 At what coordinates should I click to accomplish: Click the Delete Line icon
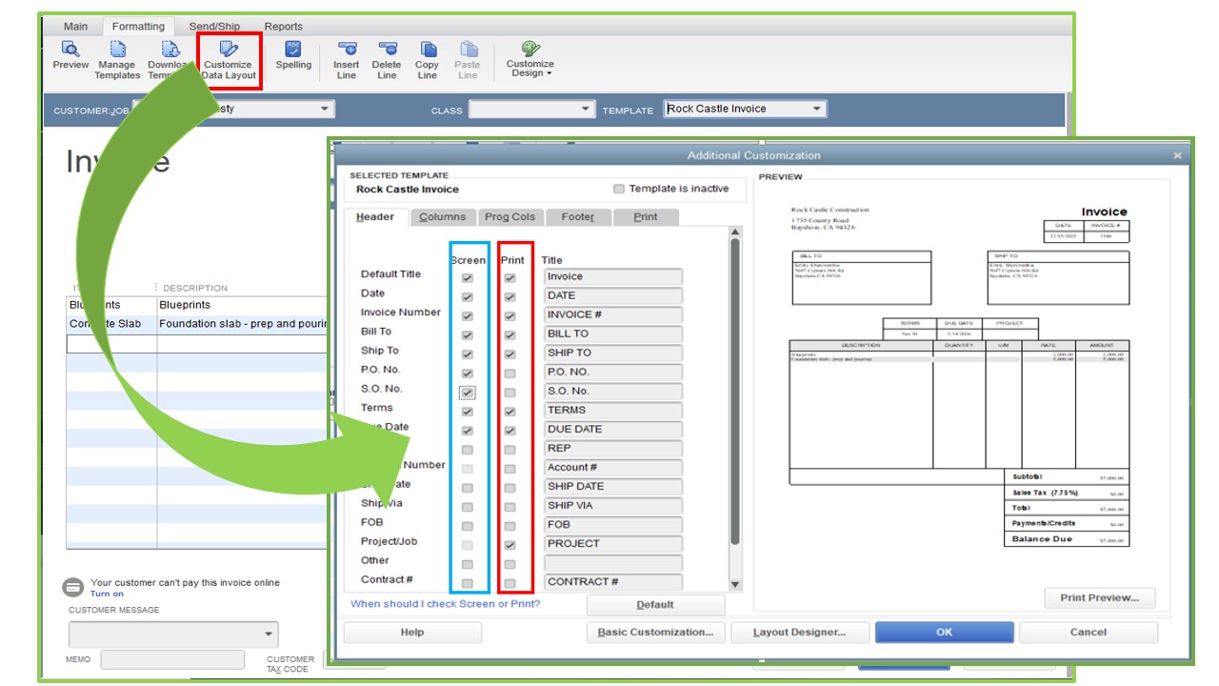[387, 50]
